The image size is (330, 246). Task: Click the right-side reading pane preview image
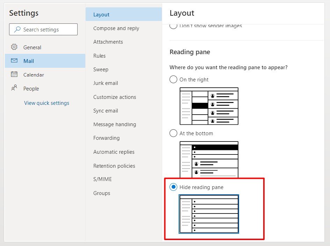209,106
